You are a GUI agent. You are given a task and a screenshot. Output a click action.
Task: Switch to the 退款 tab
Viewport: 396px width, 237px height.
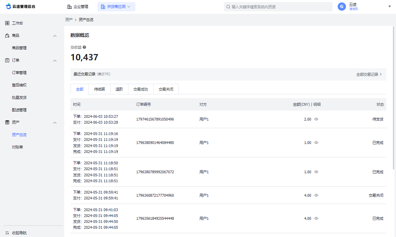pyautogui.click(x=119, y=89)
